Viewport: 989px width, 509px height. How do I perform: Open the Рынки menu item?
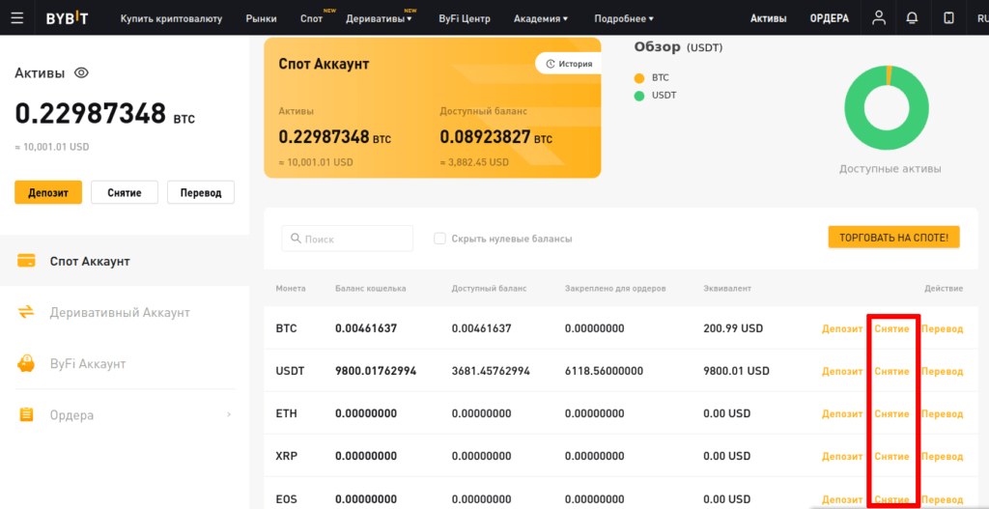click(x=261, y=18)
